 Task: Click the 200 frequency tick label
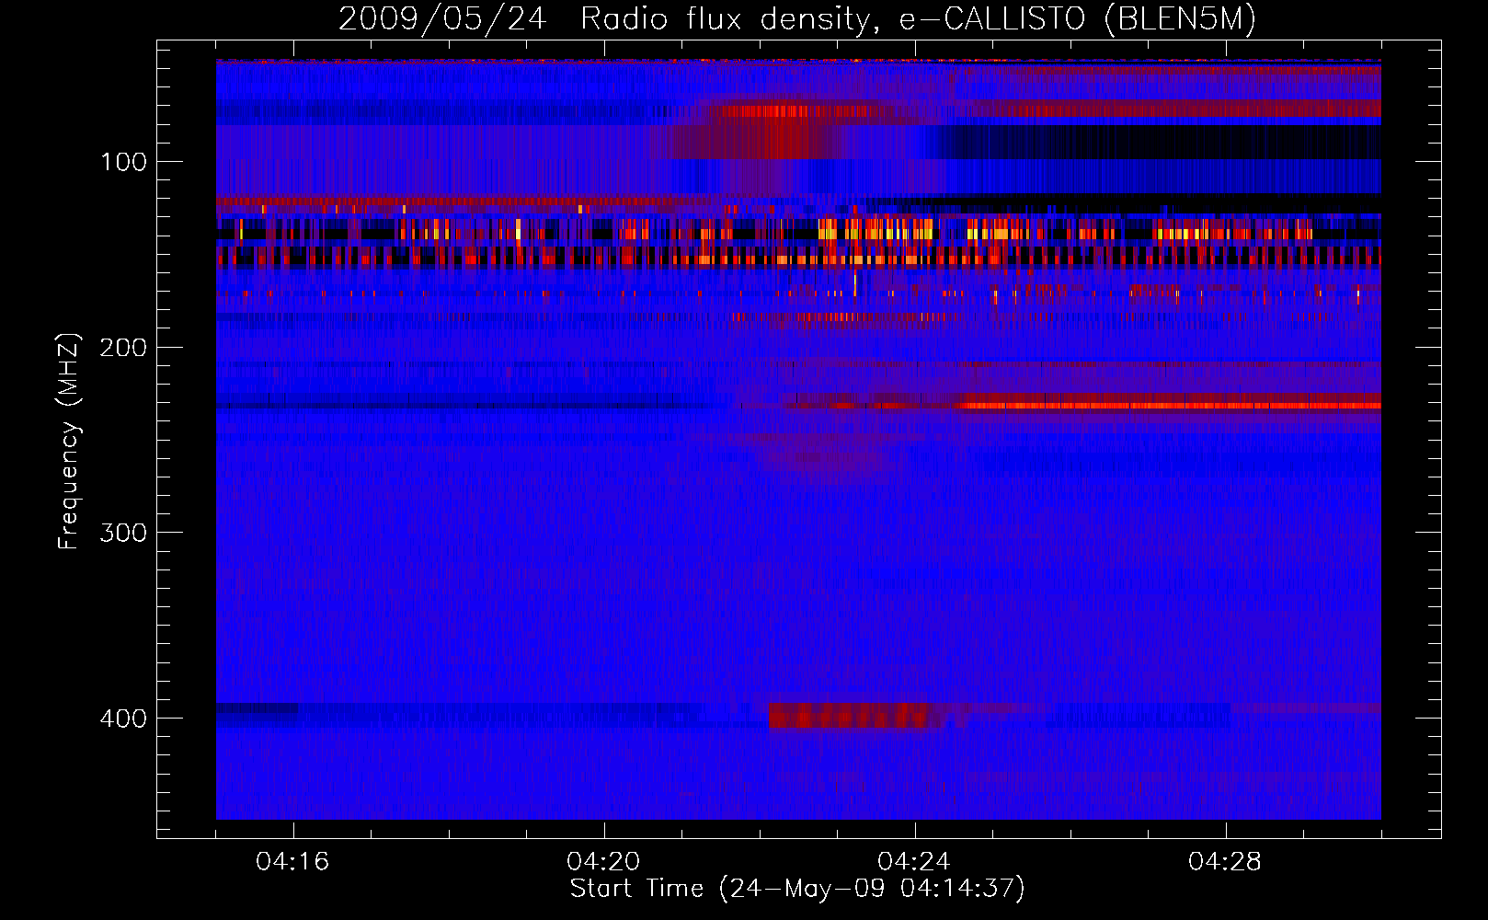[124, 348]
